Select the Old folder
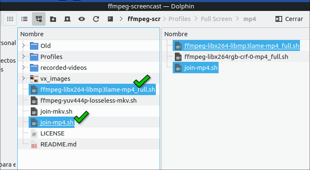The width and height of the screenshot is (310, 170). (x=45, y=46)
